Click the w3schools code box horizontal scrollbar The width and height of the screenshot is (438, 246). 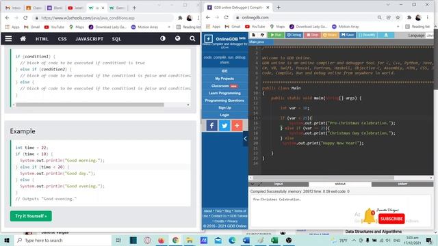coord(90,105)
